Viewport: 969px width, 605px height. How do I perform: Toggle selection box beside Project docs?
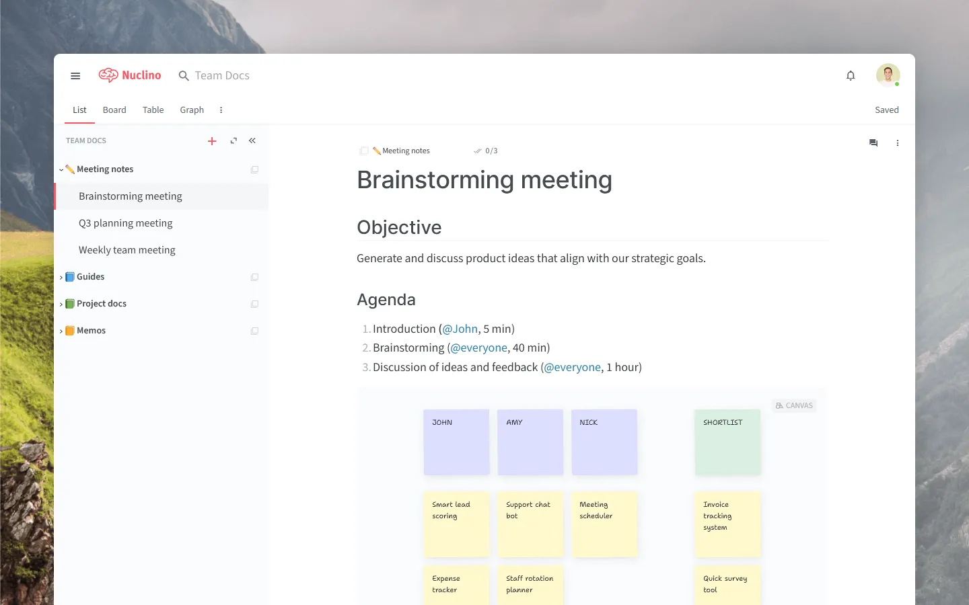coord(254,303)
